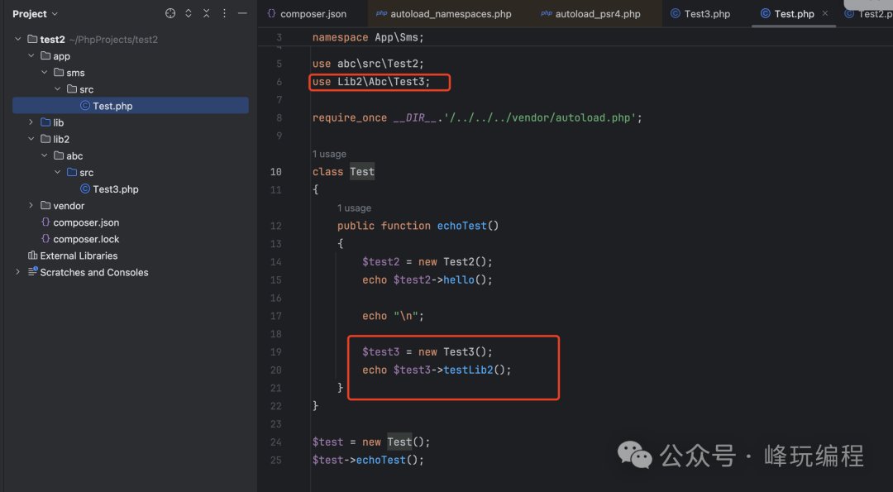The width and height of the screenshot is (893, 492).
Task: Close the Test.php editor tab
Action: click(x=825, y=14)
